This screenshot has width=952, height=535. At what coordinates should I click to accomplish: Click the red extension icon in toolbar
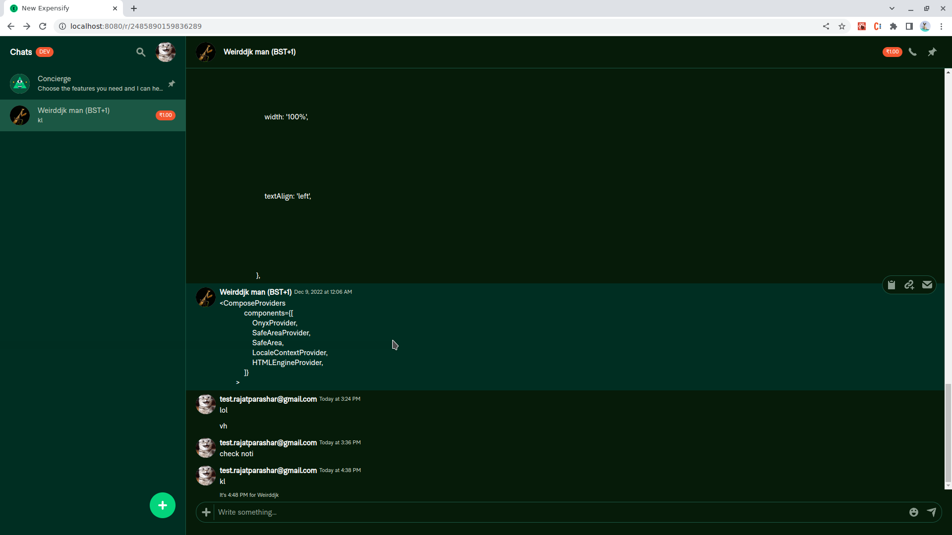pos(862,26)
